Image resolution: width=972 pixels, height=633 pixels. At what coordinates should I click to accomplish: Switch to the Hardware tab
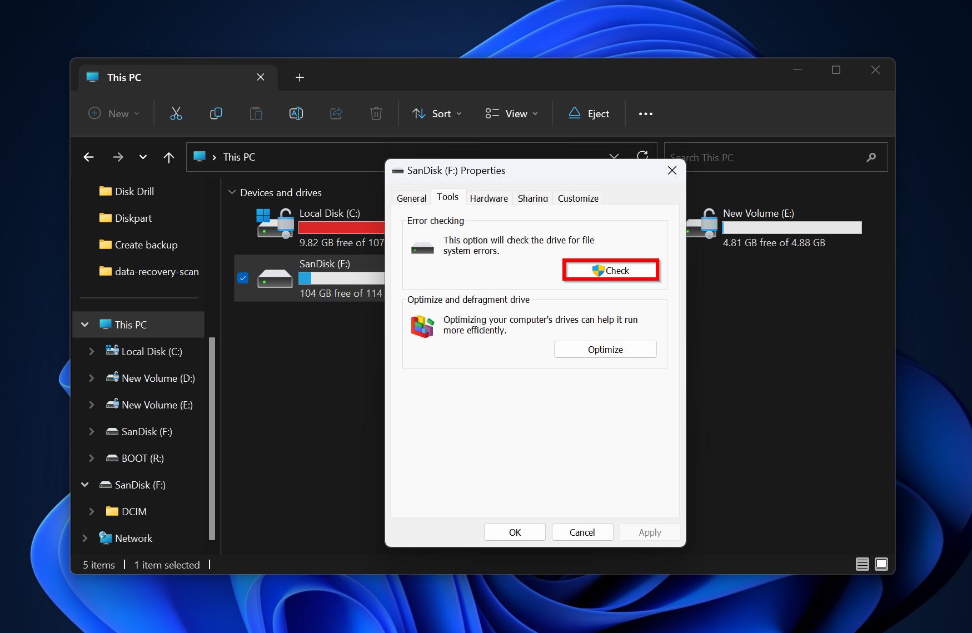click(x=489, y=198)
